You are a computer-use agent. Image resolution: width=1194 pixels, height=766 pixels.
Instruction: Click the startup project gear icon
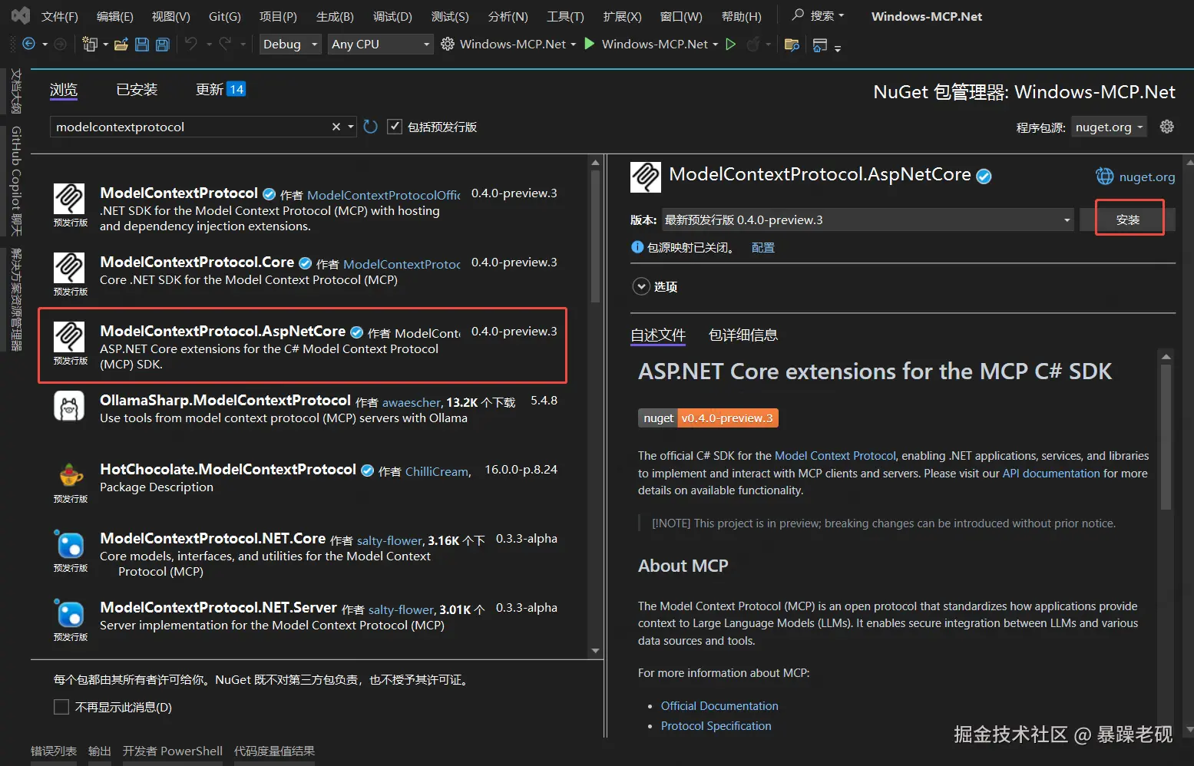click(x=448, y=44)
